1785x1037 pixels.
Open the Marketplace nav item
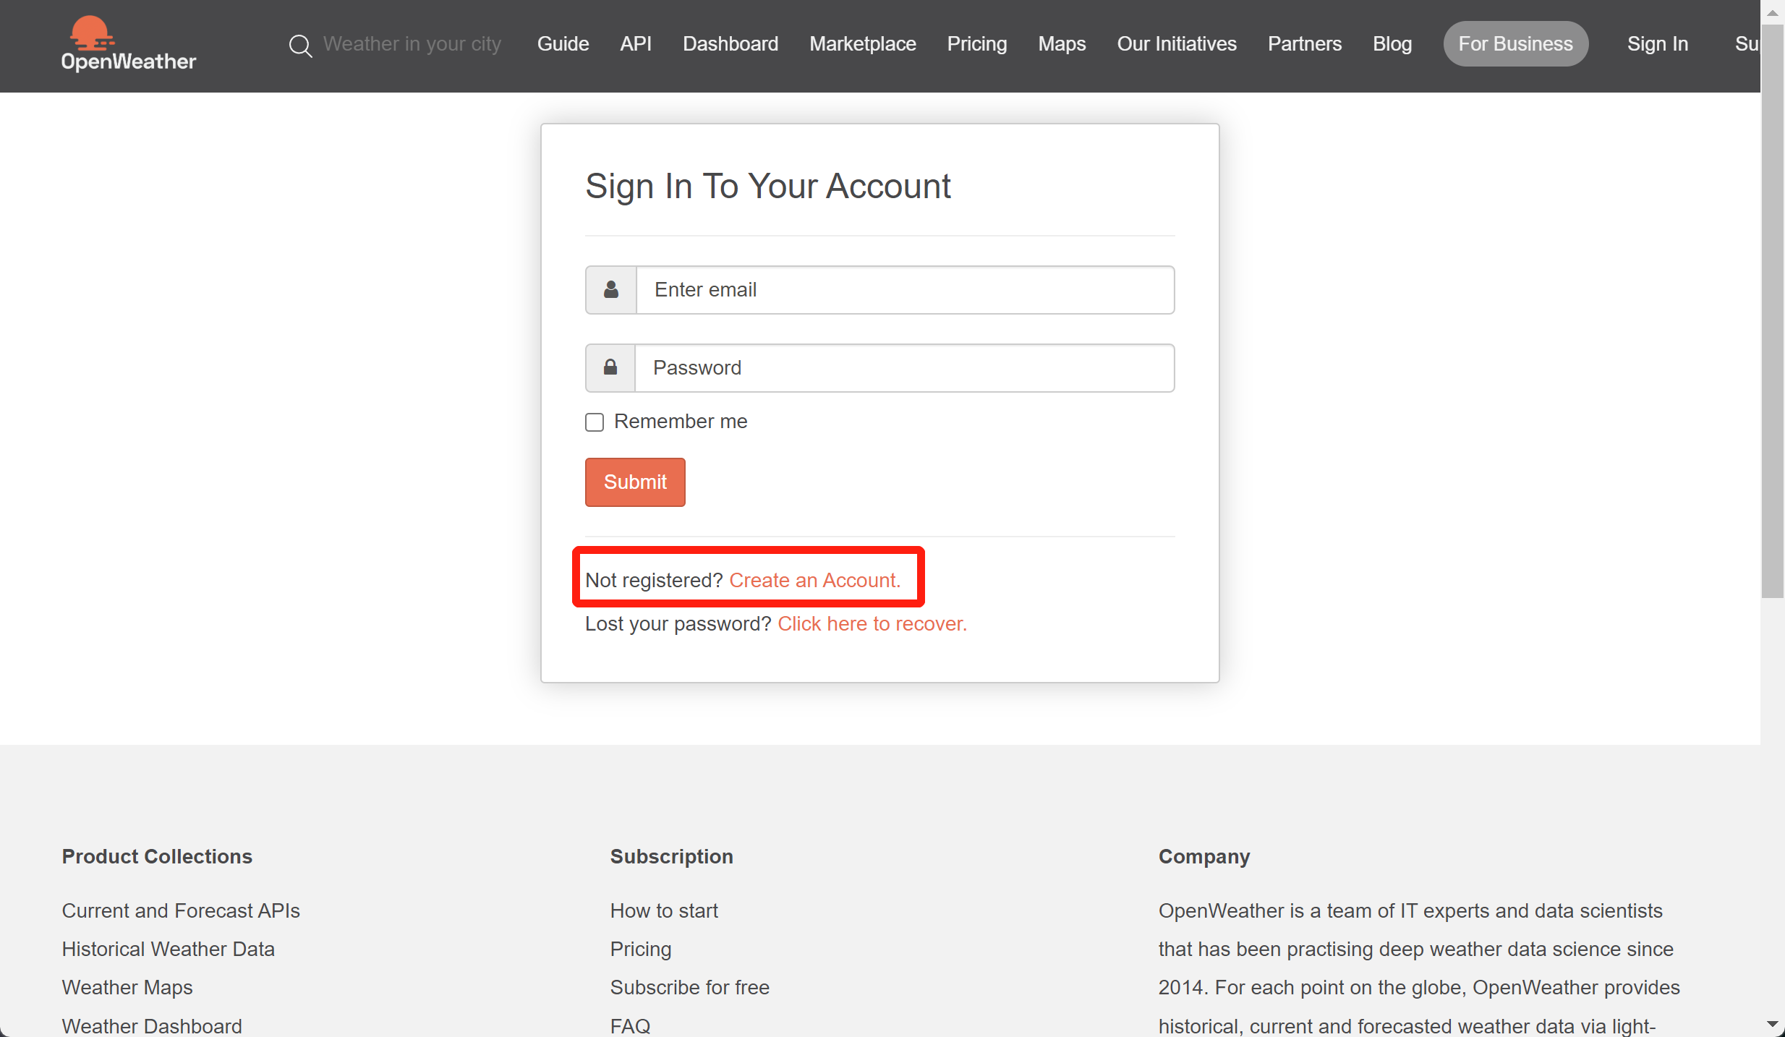(x=863, y=44)
